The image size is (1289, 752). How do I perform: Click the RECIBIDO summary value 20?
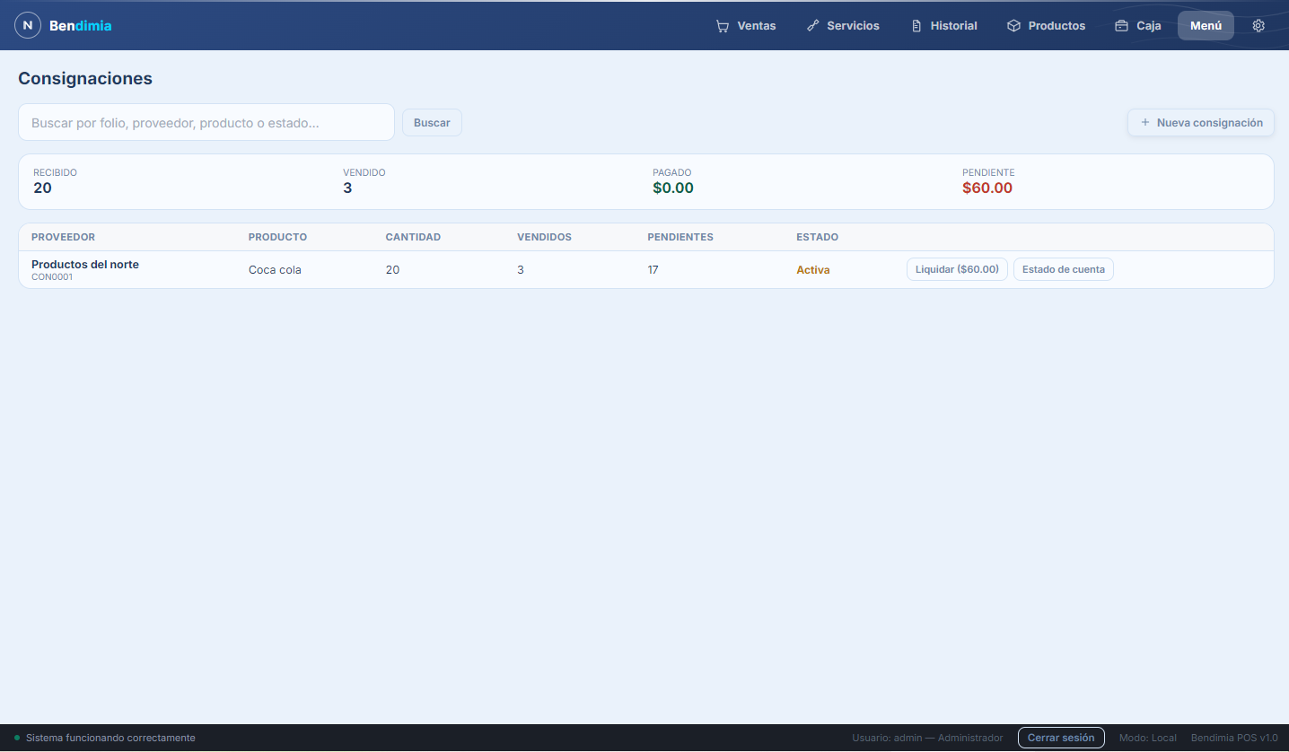coord(42,188)
